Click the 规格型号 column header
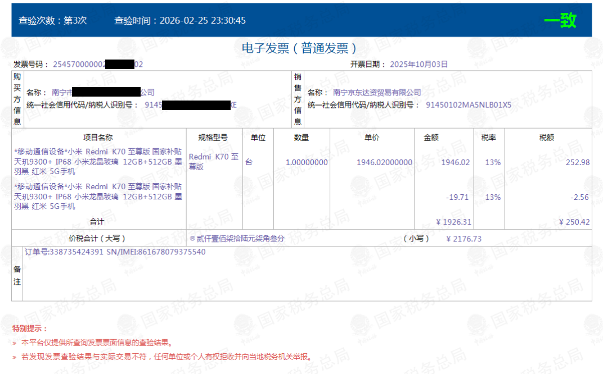 (x=213, y=138)
